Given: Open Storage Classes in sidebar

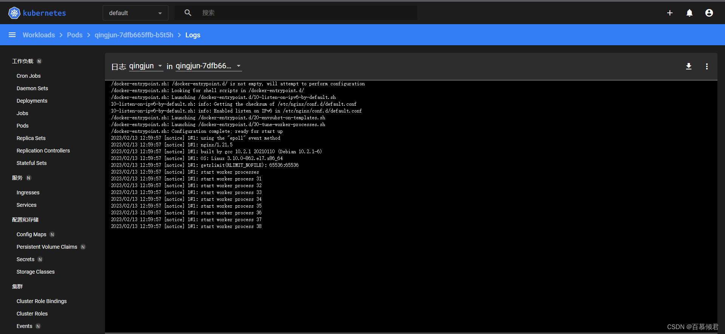Looking at the screenshot, I should 35,272.
